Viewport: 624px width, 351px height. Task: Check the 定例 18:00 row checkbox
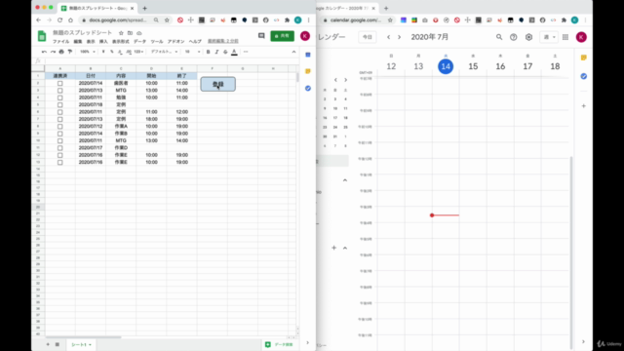(60, 119)
